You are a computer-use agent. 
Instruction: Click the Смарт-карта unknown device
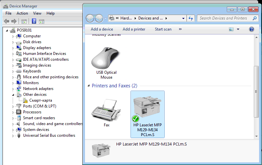pos(40,100)
